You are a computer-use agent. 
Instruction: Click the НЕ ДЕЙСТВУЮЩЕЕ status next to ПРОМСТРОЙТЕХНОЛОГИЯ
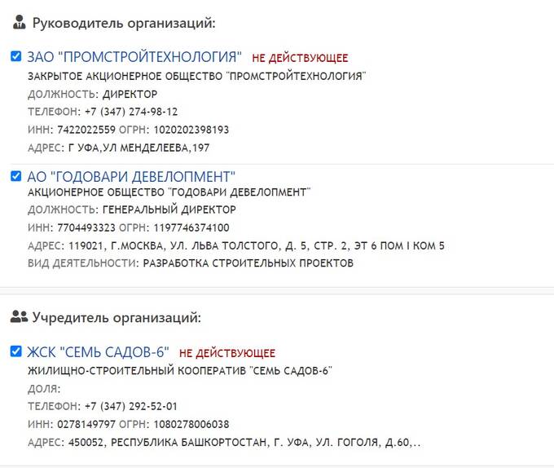coord(300,59)
